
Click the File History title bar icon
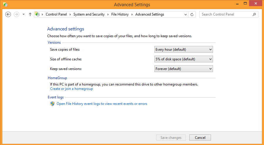(5, 4)
